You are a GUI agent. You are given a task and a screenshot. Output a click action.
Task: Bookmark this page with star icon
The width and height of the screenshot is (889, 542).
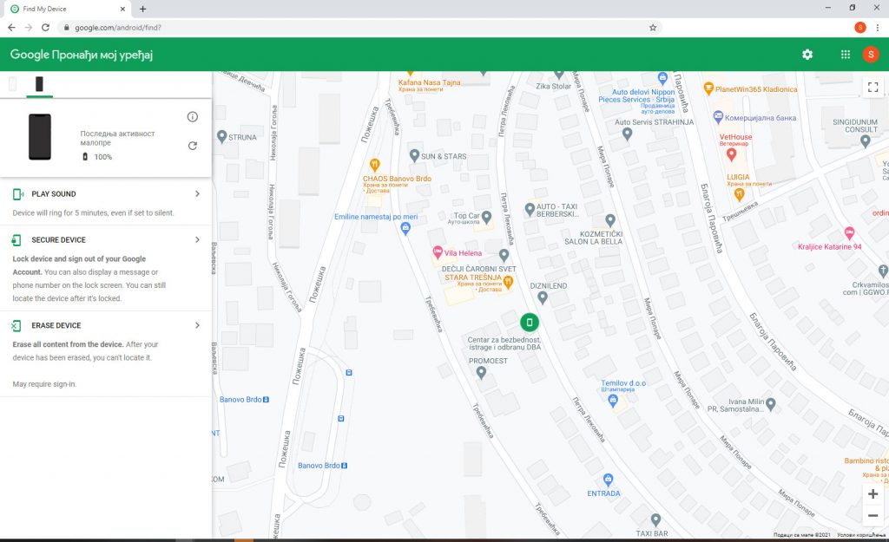652,28
